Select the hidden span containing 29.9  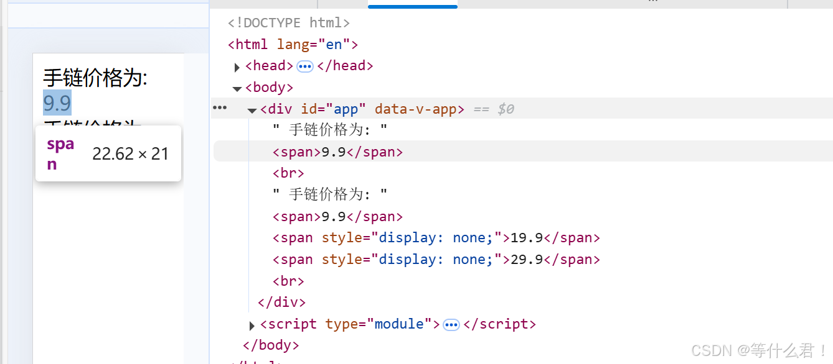[436, 260]
